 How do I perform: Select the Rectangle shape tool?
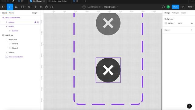coord(23,7)
